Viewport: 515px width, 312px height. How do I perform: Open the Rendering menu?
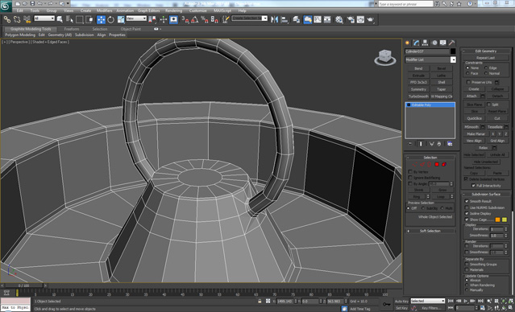[x=174, y=10]
